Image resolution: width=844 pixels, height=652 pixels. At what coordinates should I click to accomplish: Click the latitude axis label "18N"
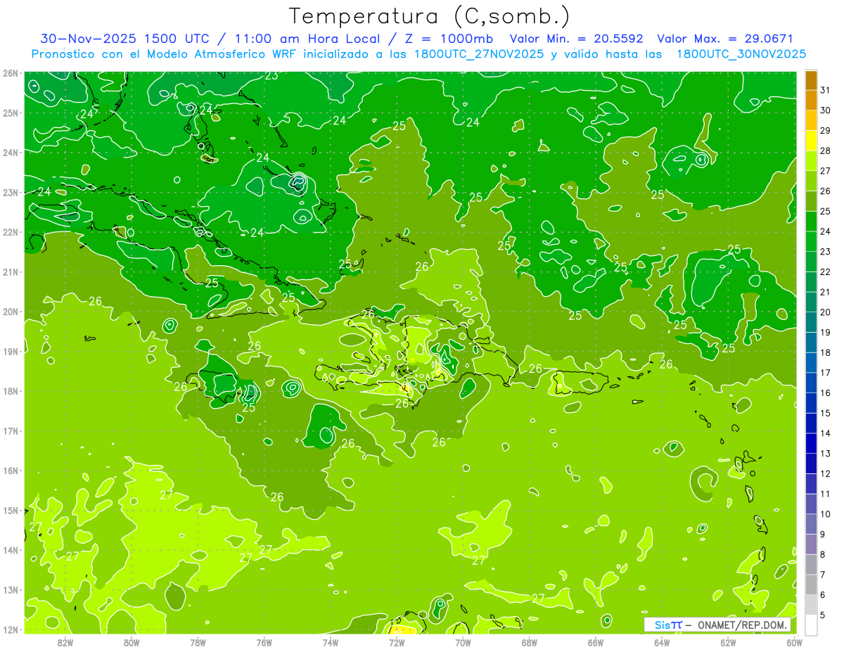11,391
